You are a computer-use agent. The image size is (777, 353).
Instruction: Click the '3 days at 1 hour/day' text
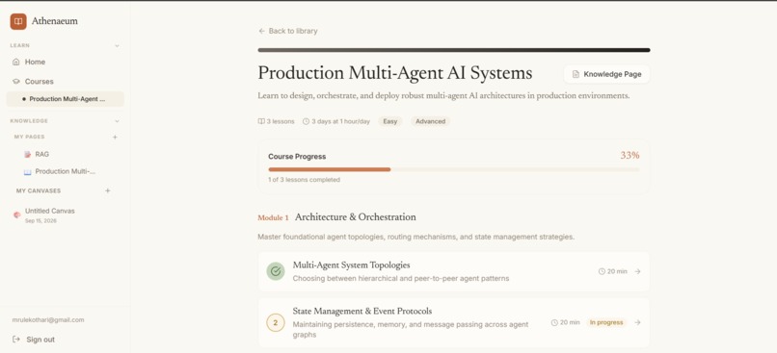[x=340, y=121]
